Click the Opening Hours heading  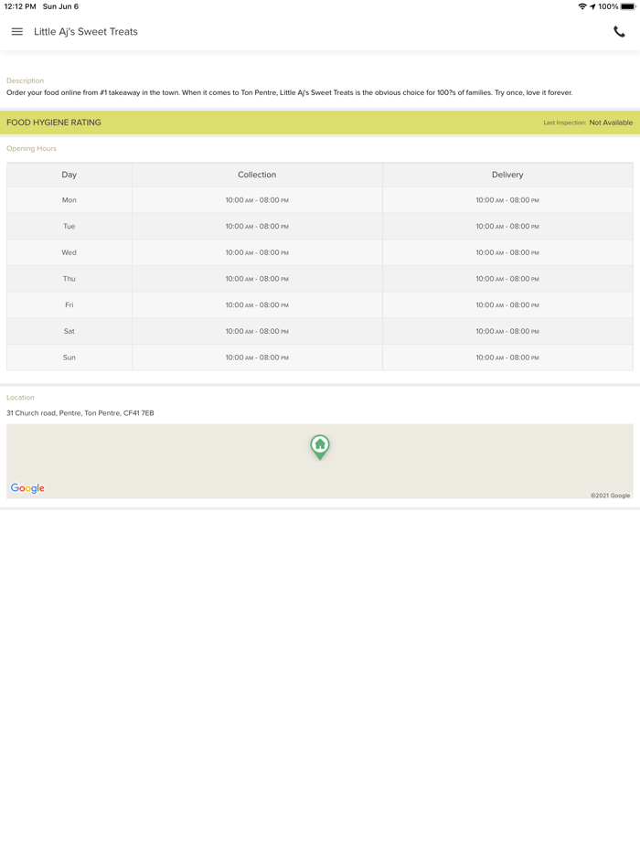31,148
